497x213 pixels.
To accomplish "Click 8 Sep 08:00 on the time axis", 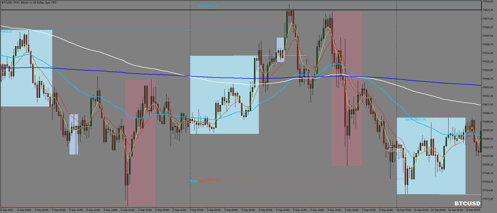I will click(59, 210).
